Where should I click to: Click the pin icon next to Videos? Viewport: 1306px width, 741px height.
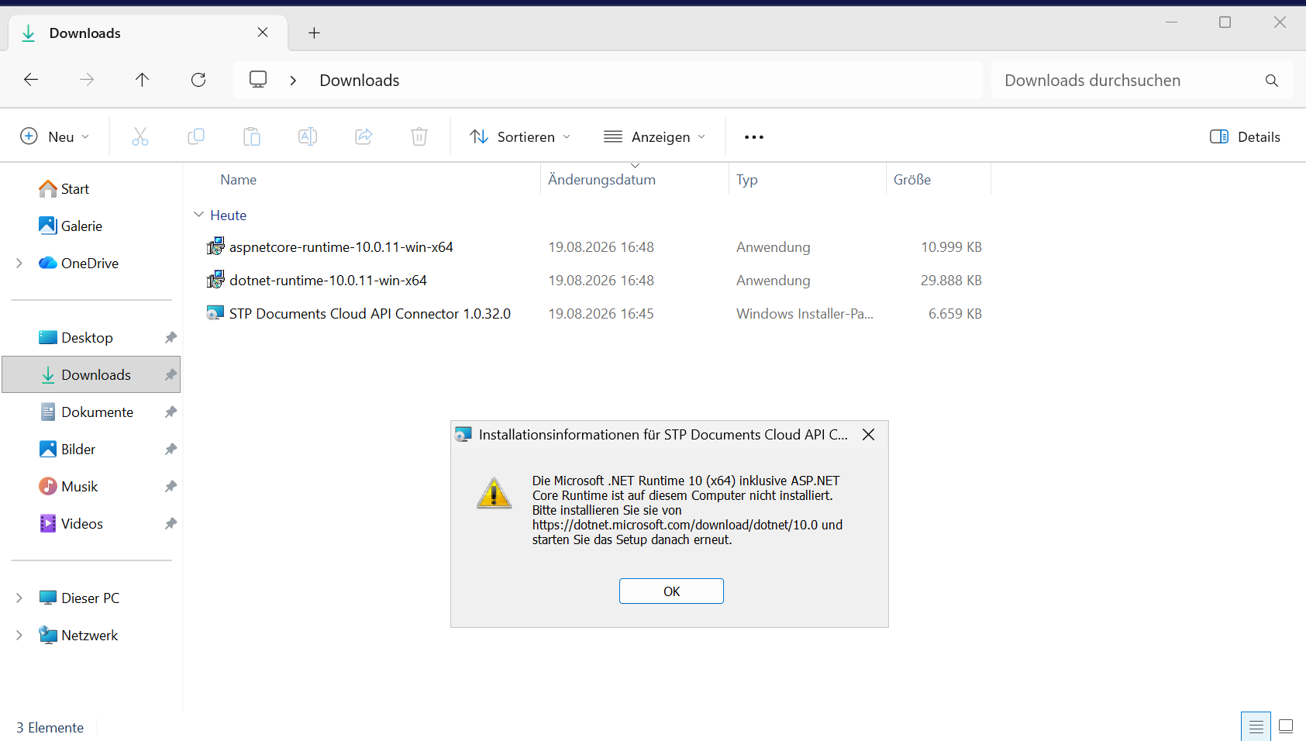pos(171,524)
